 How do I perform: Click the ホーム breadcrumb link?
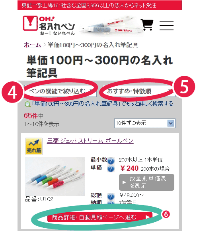tap(33, 45)
